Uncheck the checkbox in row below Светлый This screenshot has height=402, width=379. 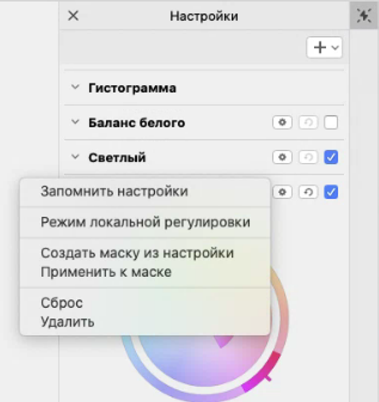(331, 192)
